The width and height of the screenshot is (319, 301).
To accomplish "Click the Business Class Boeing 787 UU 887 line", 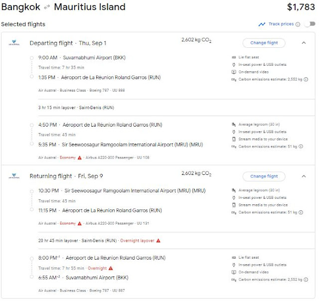I will click(81, 291).
